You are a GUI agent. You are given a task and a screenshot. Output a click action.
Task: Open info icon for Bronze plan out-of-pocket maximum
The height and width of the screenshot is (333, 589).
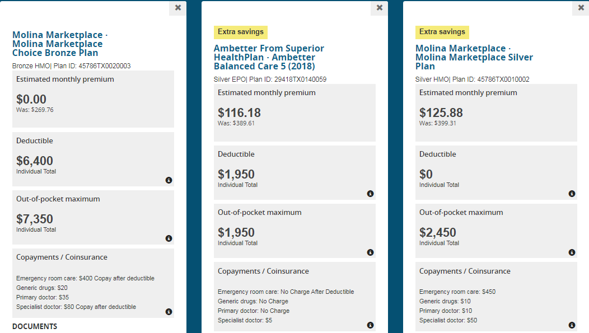(169, 238)
